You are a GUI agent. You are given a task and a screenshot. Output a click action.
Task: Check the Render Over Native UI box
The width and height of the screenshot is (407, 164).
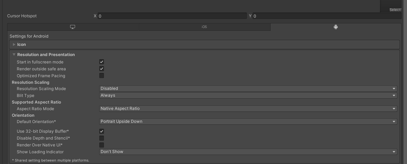click(x=102, y=145)
